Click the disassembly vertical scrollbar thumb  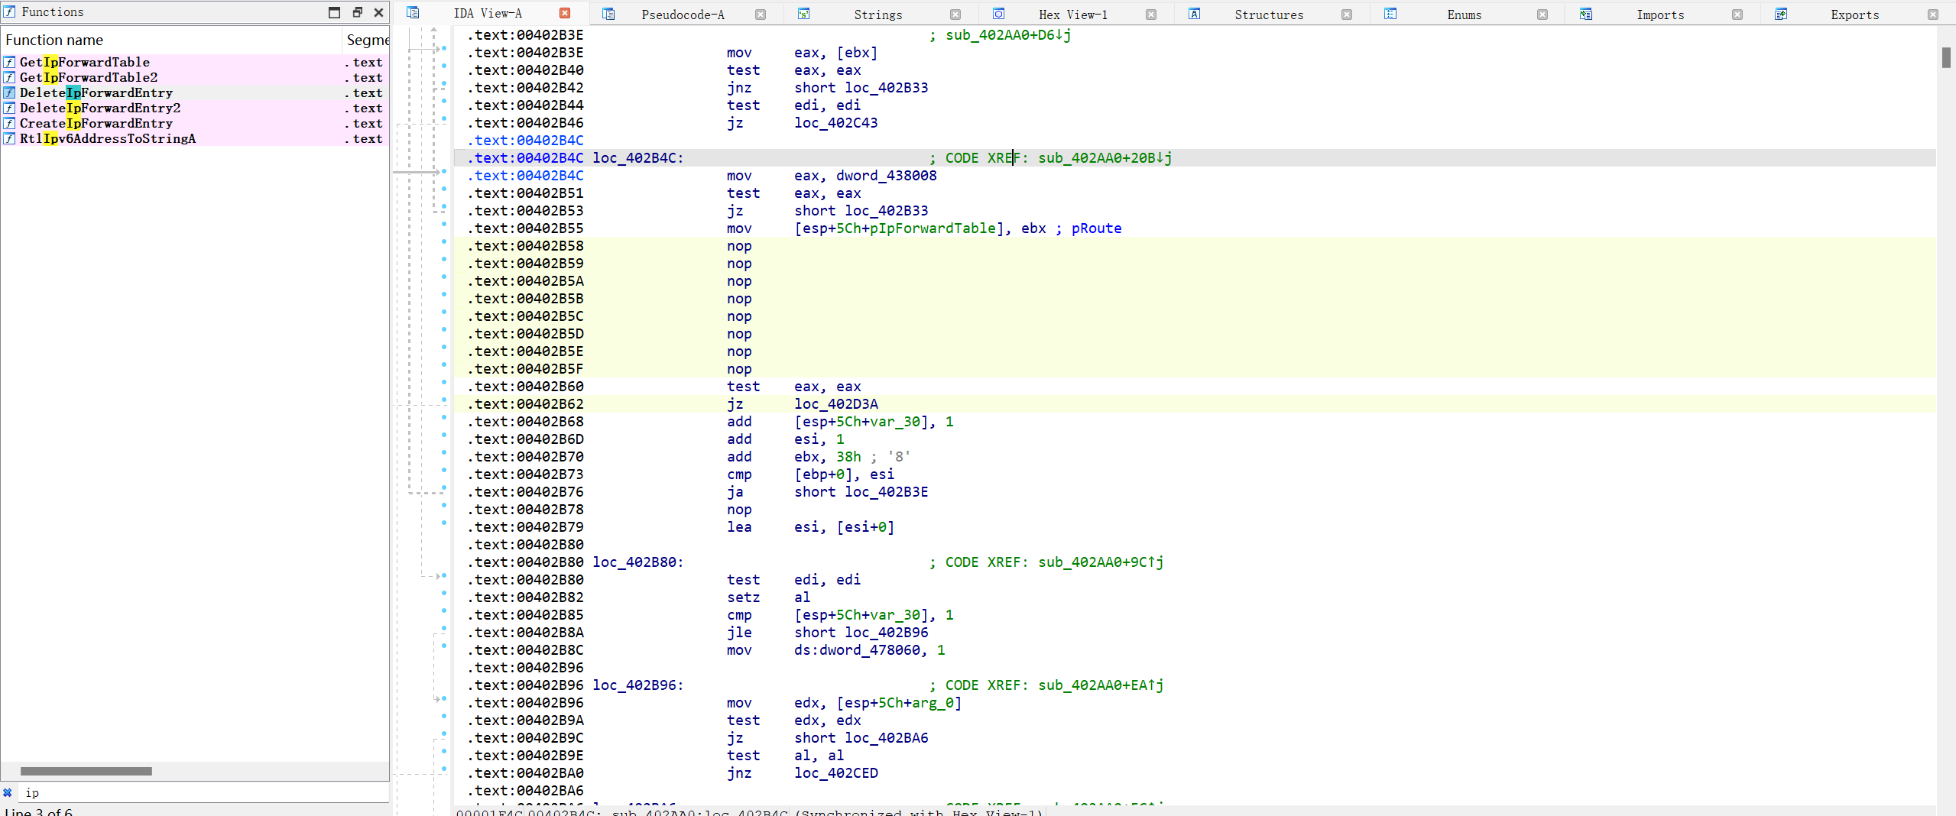(x=1946, y=57)
